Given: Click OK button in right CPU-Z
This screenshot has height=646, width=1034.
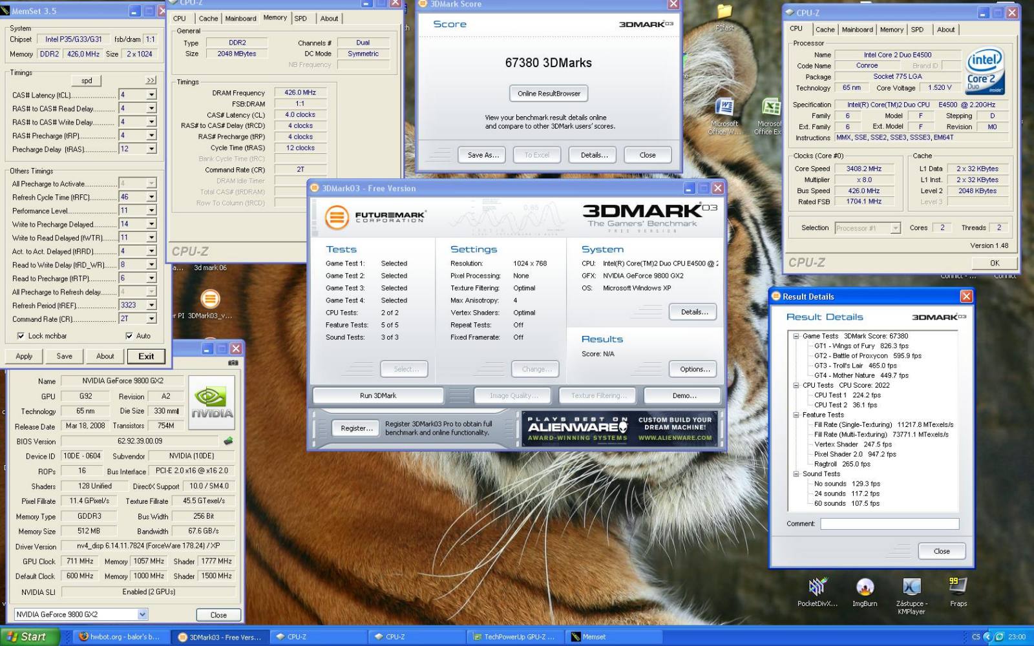Looking at the screenshot, I should [x=995, y=263].
